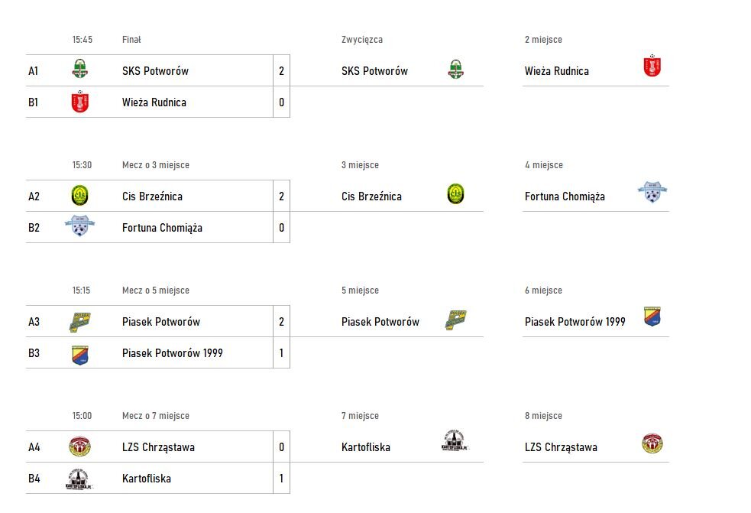Click Piasek Potworów 1999 crest in 6 miejsce column

coord(652,317)
